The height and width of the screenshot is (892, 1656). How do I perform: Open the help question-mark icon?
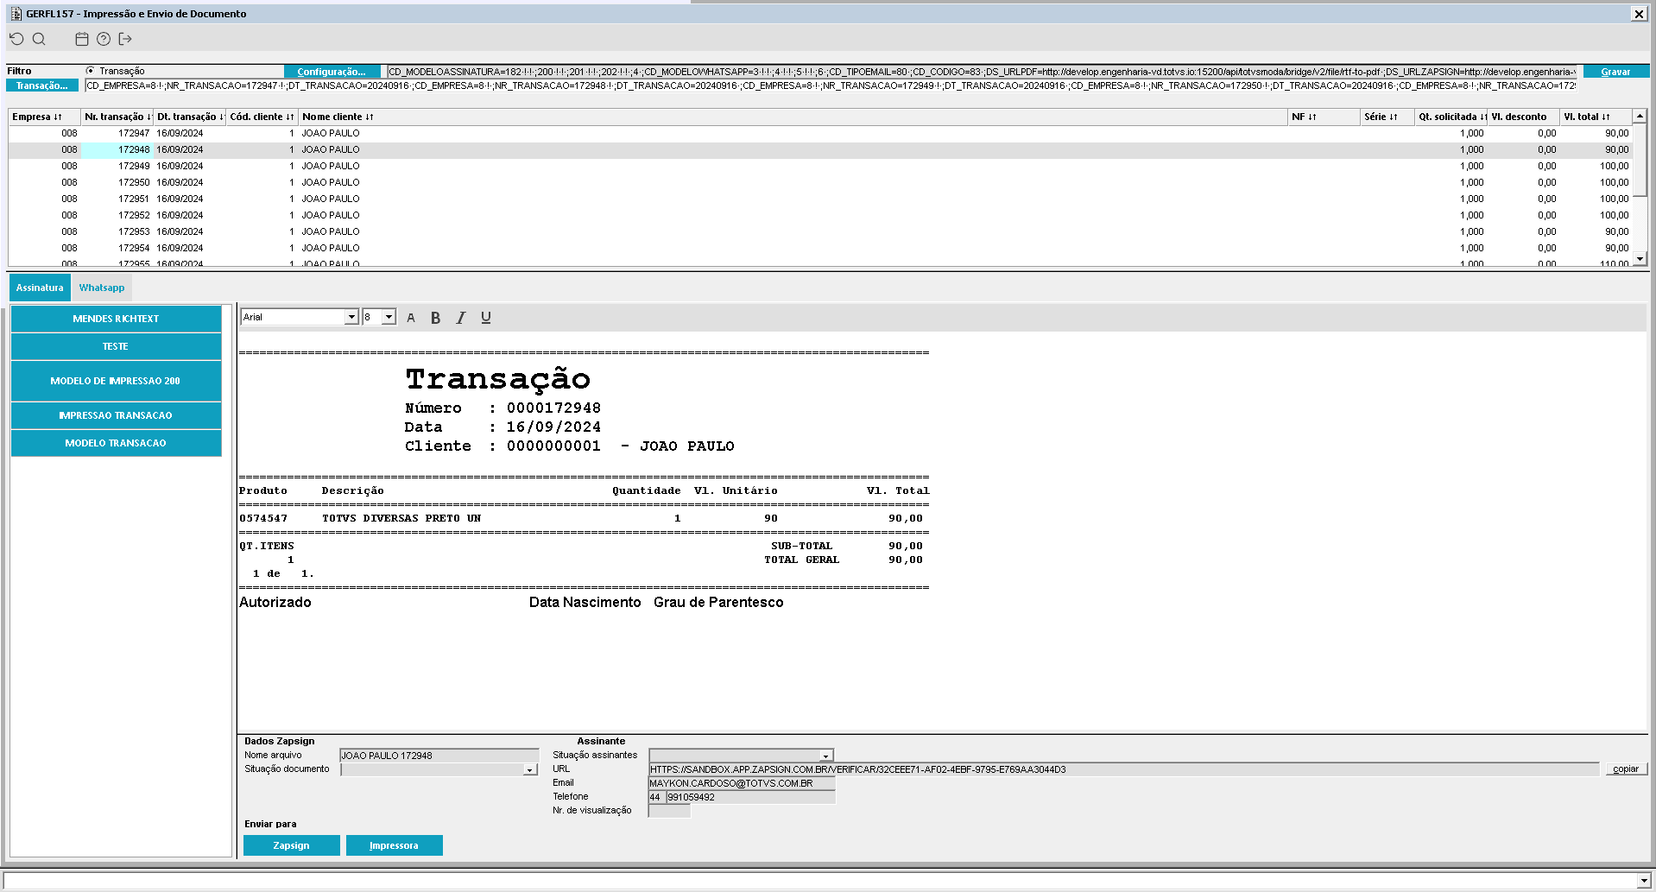pyautogui.click(x=104, y=39)
